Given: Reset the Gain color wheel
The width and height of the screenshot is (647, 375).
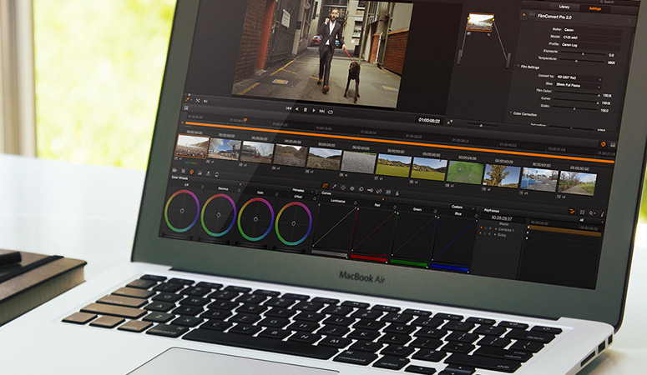Looking at the screenshot, I should click(276, 194).
